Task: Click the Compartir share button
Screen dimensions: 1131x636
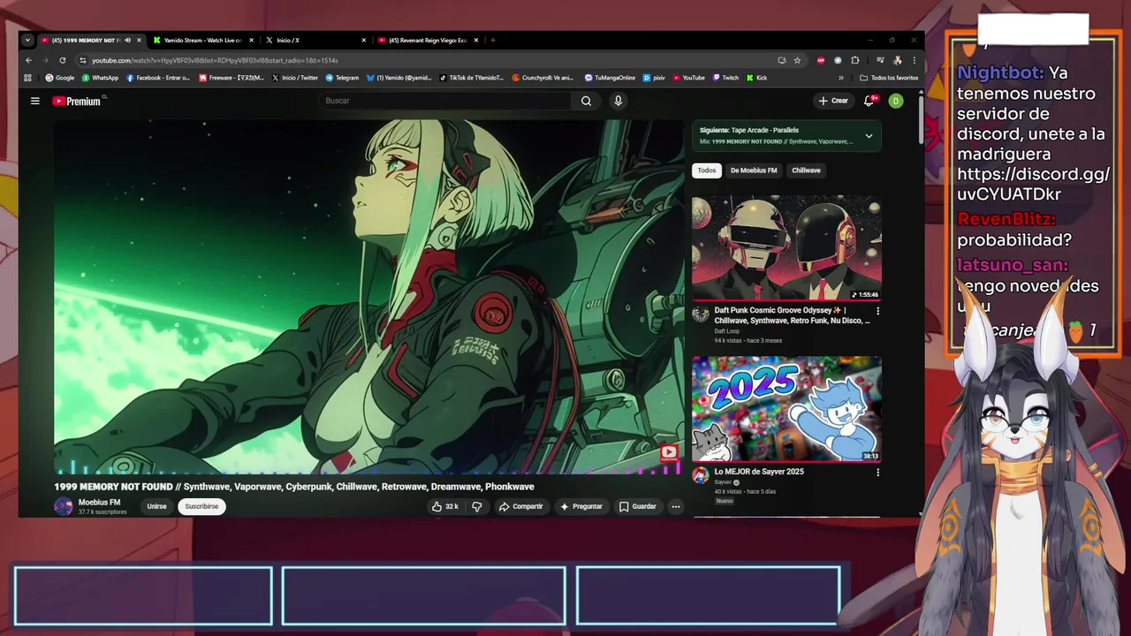Action: point(520,506)
